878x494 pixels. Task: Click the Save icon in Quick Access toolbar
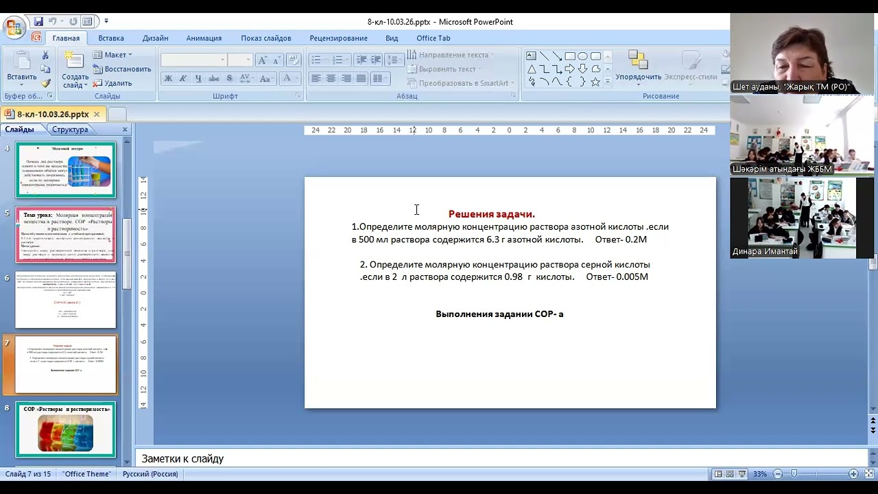(38, 22)
